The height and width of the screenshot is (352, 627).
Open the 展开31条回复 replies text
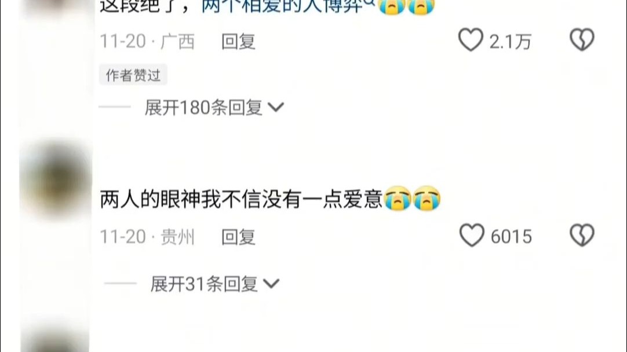[203, 284]
